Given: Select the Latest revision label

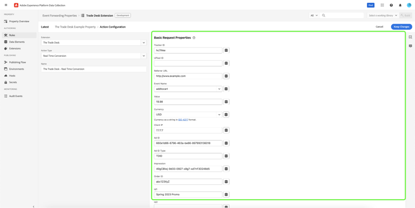Looking at the screenshot, I should [x=45, y=27].
